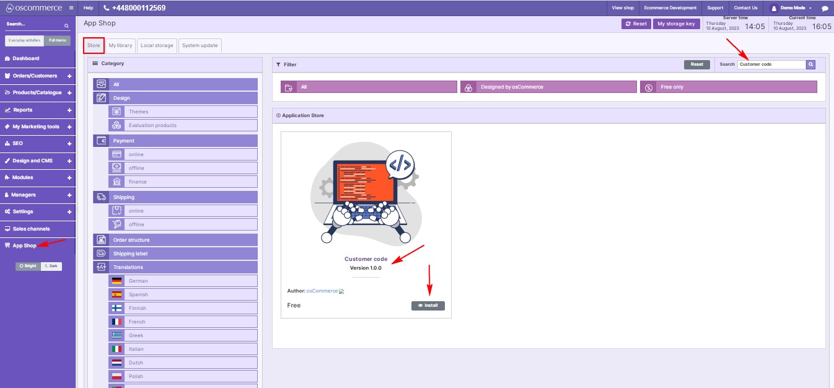Click Contact Us in top bar

click(746, 8)
